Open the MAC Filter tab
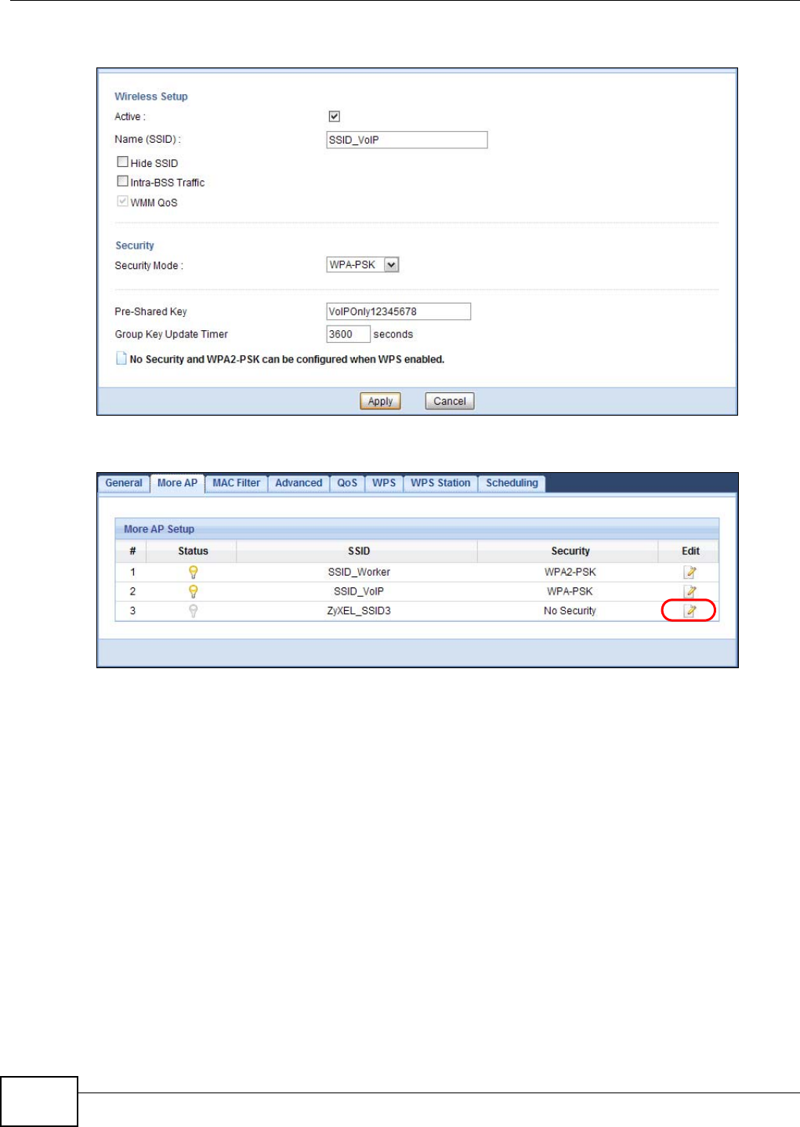The height and width of the screenshot is (1127, 800). (236, 483)
